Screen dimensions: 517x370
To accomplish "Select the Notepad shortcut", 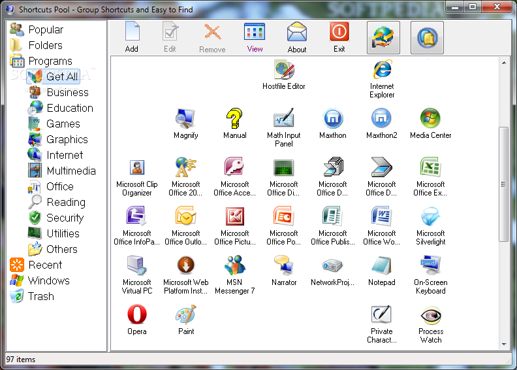I will click(x=381, y=271).
